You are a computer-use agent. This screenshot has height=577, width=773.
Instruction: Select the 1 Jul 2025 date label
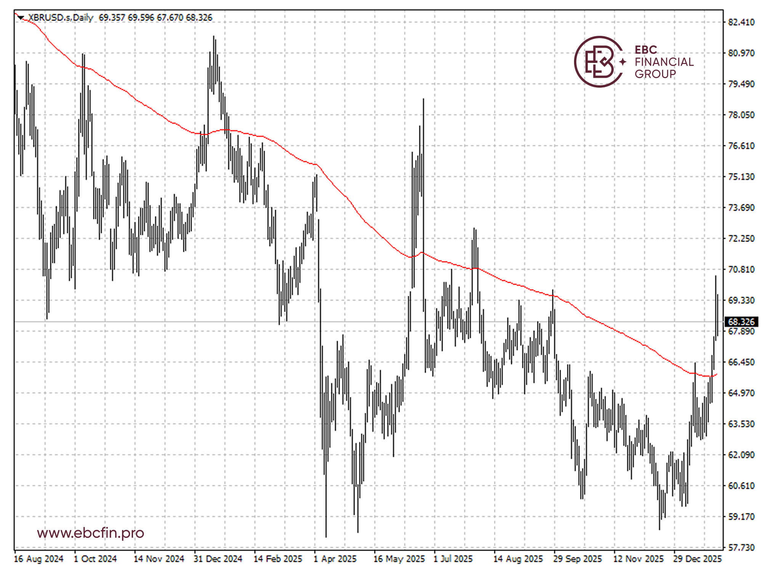click(x=453, y=559)
